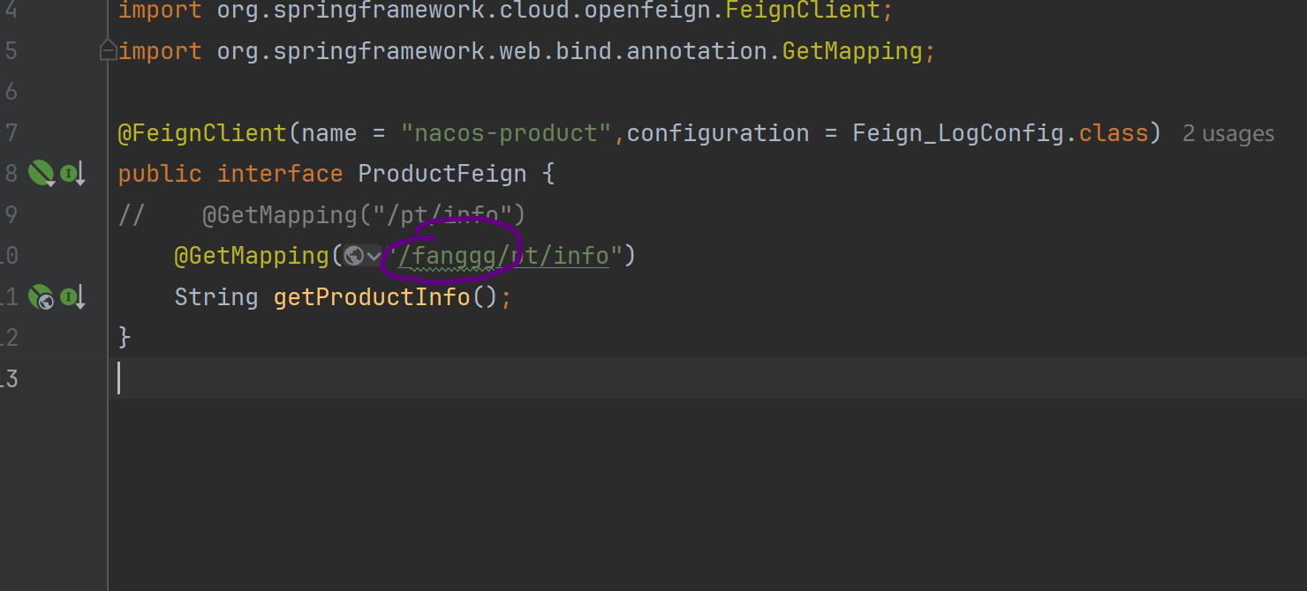
Task: Click the commented-out @GetMapping line
Action: pyautogui.click(x=321, y=215)
